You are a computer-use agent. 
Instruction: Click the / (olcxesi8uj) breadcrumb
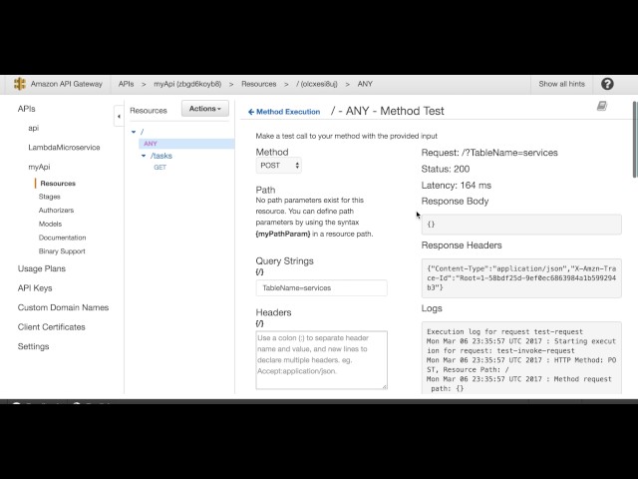pyautogui.click(x=317, y=84)
